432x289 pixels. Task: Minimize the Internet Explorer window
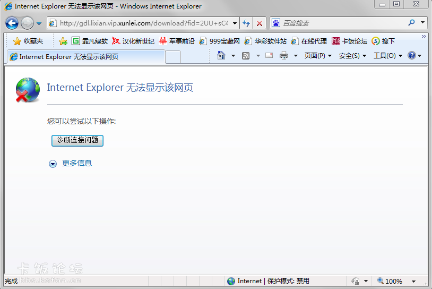coord(382,4)
